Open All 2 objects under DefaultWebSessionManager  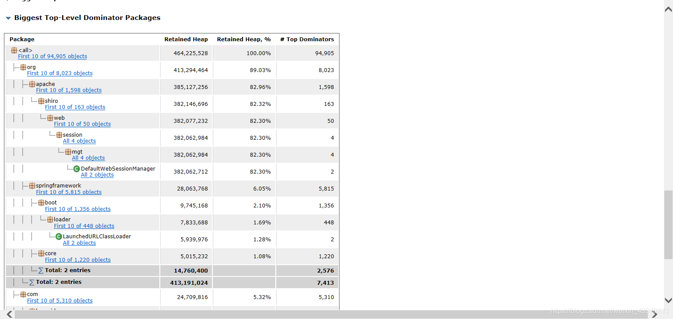tap(97, 175)
